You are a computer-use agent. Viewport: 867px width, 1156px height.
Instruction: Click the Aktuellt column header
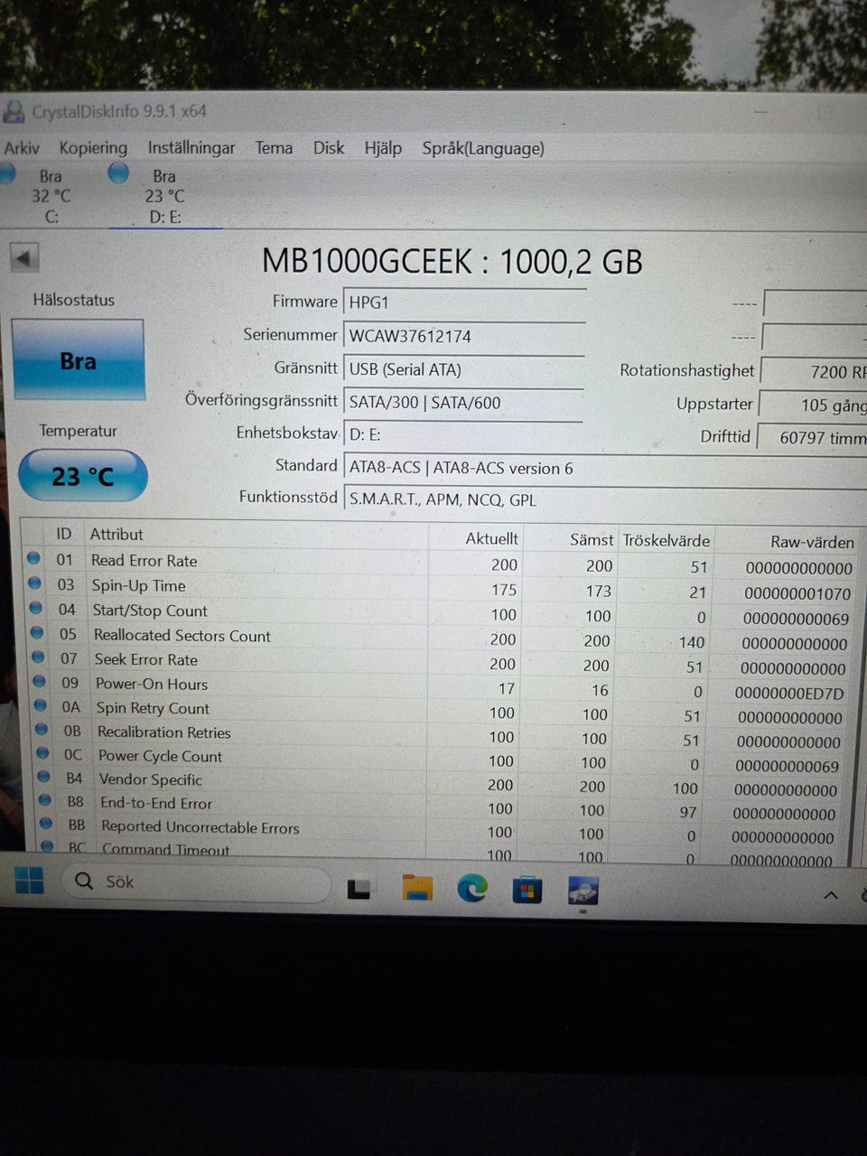pyautogui.click(x=491, y=538)
